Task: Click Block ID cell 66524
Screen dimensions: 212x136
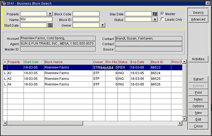Action: pyautogui.click(x=161, y=73)
